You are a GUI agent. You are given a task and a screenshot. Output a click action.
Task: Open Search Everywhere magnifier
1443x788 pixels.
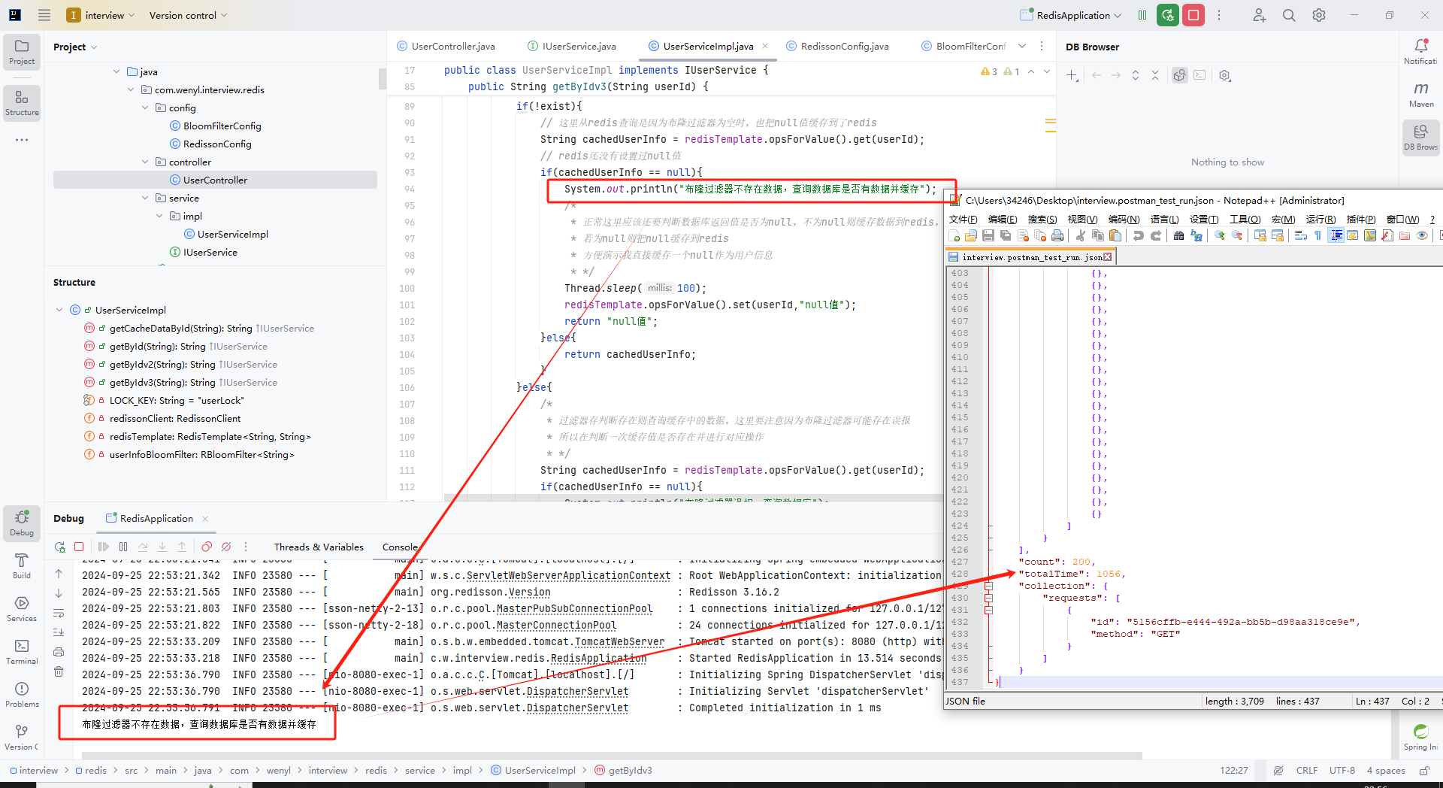(x=1289, y=15)
